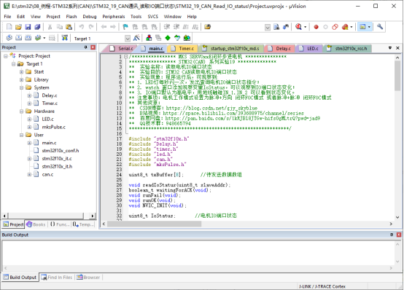Open the Peripherals menu
Viewport: 404px width, 290px height.
point(114,17)
